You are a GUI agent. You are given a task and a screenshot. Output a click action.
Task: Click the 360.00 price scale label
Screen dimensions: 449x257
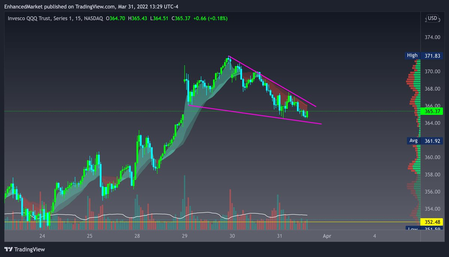[432, 157]
